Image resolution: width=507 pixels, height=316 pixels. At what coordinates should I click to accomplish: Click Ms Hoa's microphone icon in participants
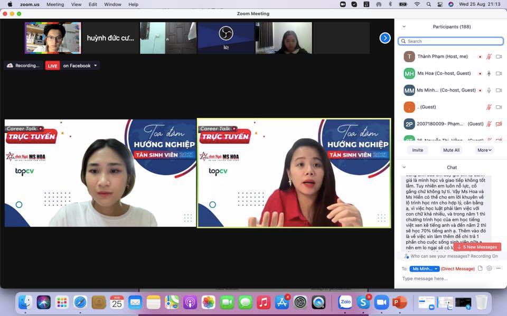[489, 74]
